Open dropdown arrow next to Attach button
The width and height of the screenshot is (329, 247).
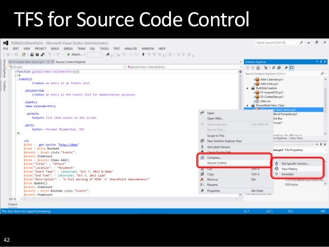[85, 55]
